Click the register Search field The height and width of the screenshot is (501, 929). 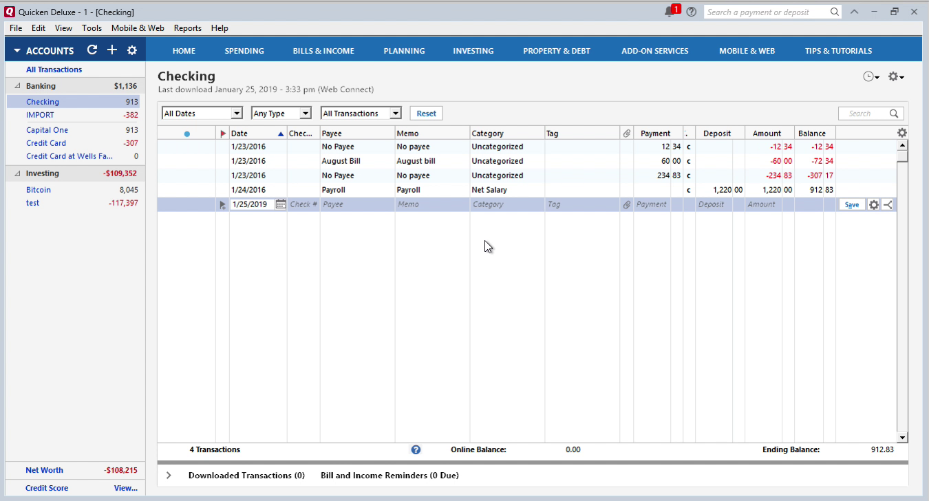pos(864,114)
